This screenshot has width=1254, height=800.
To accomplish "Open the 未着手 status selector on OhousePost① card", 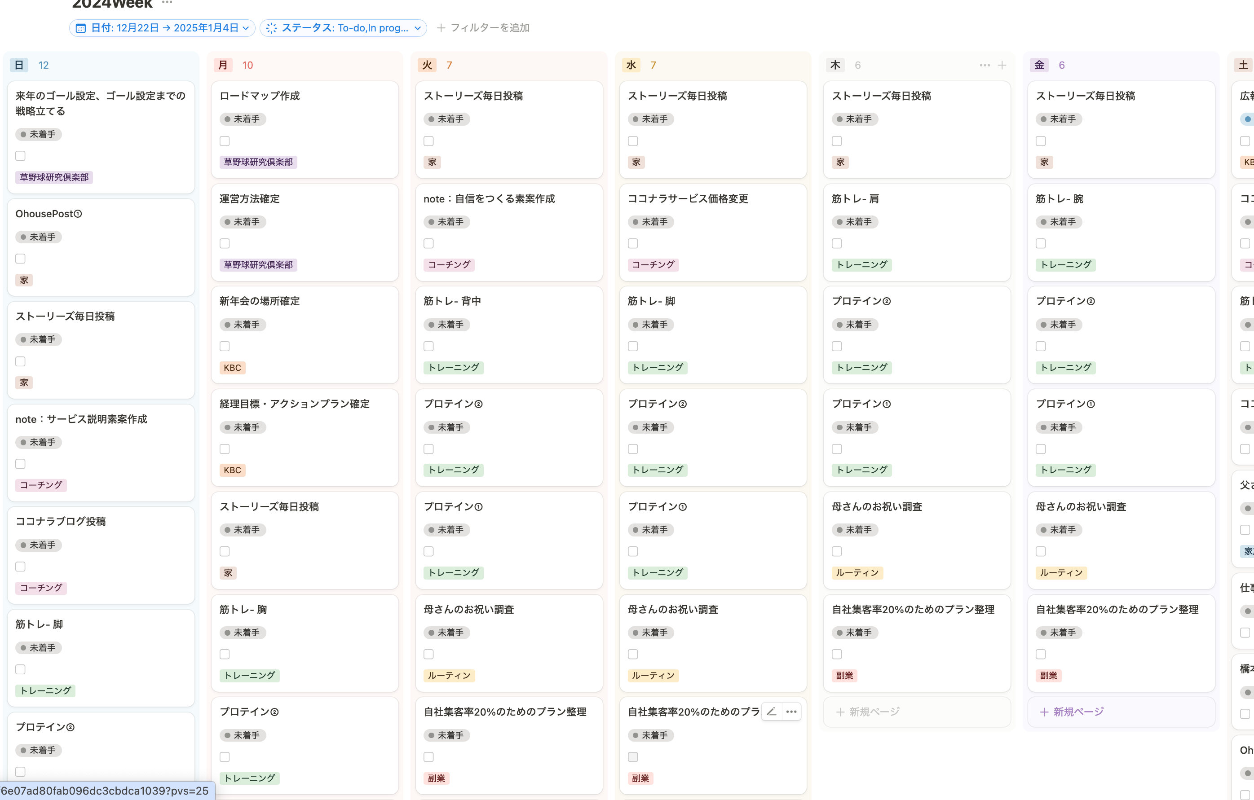I will [39, 237].
